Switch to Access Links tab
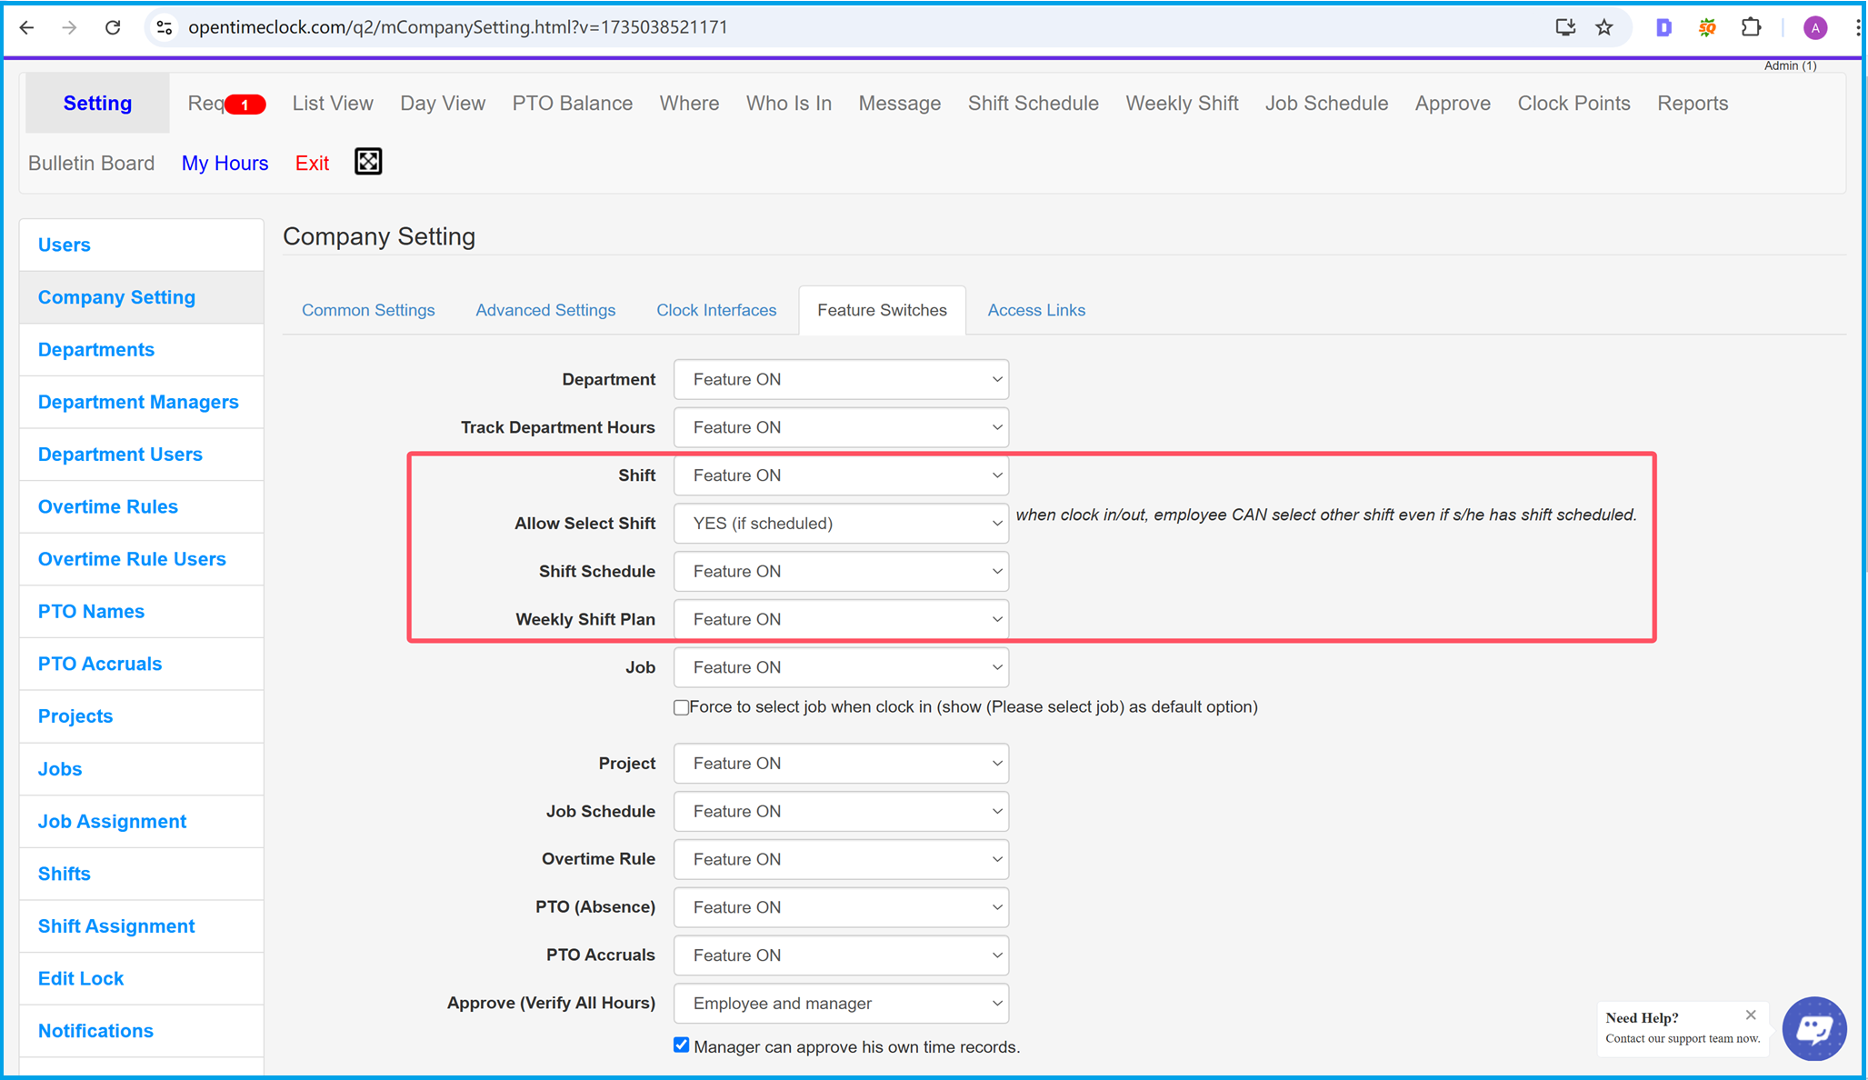The width and height of the screenshot is (1868, 1080). pos(1037,310)
